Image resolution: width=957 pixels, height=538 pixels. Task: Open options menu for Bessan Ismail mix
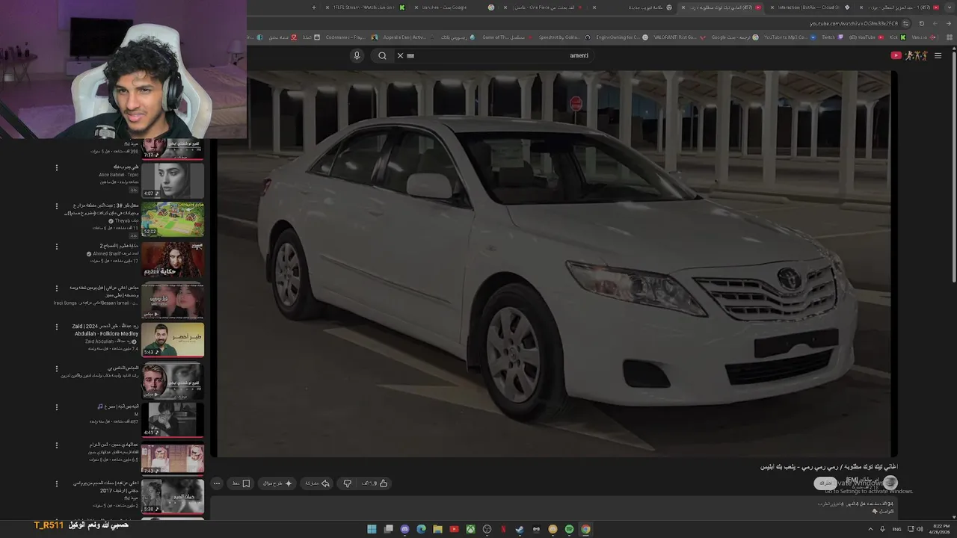[57, 288]
